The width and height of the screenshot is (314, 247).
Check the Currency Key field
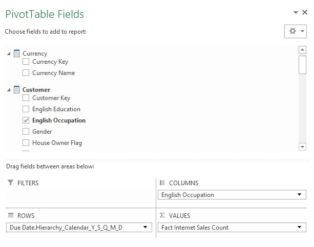tap(26, 62)
